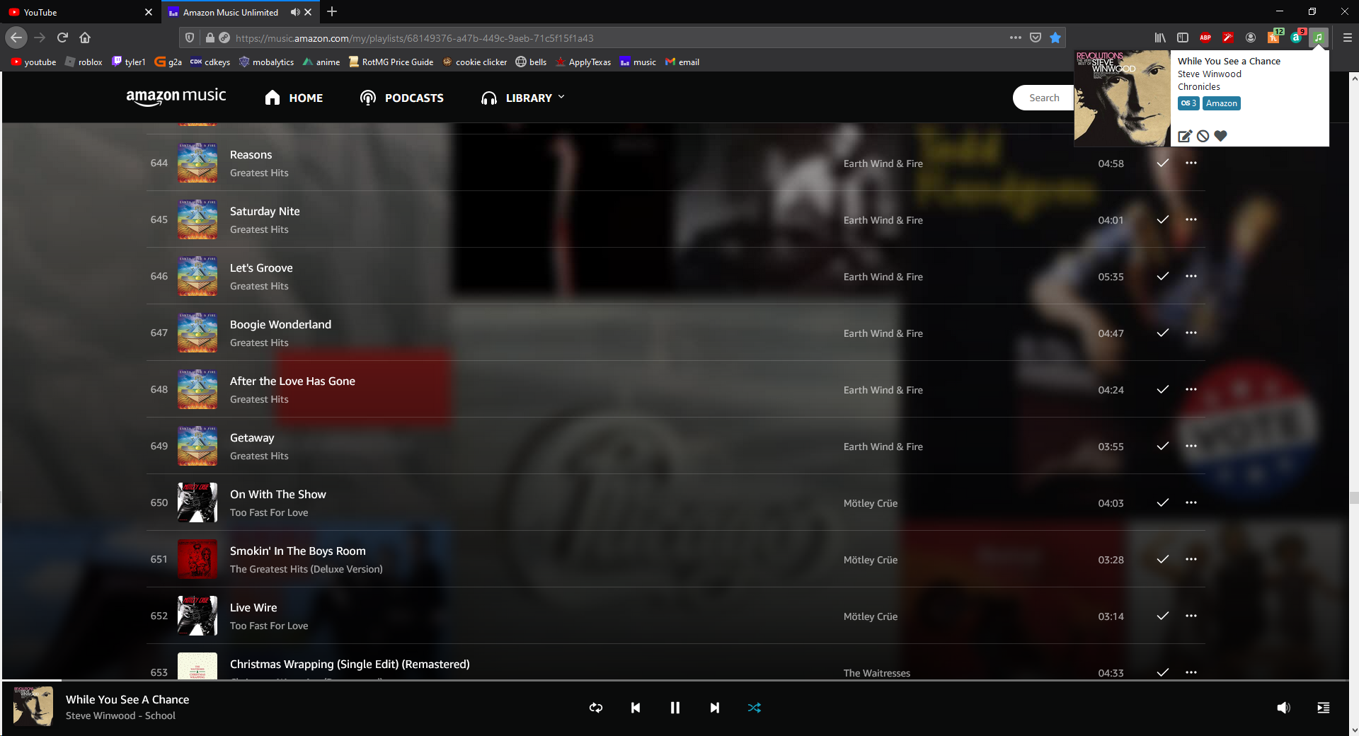
Task: Open the PODCASTS section
Action: coord(401,98)
